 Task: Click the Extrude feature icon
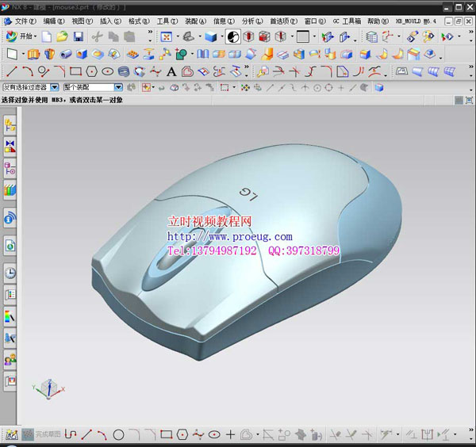pyautogui.click(x=33, y=54)
